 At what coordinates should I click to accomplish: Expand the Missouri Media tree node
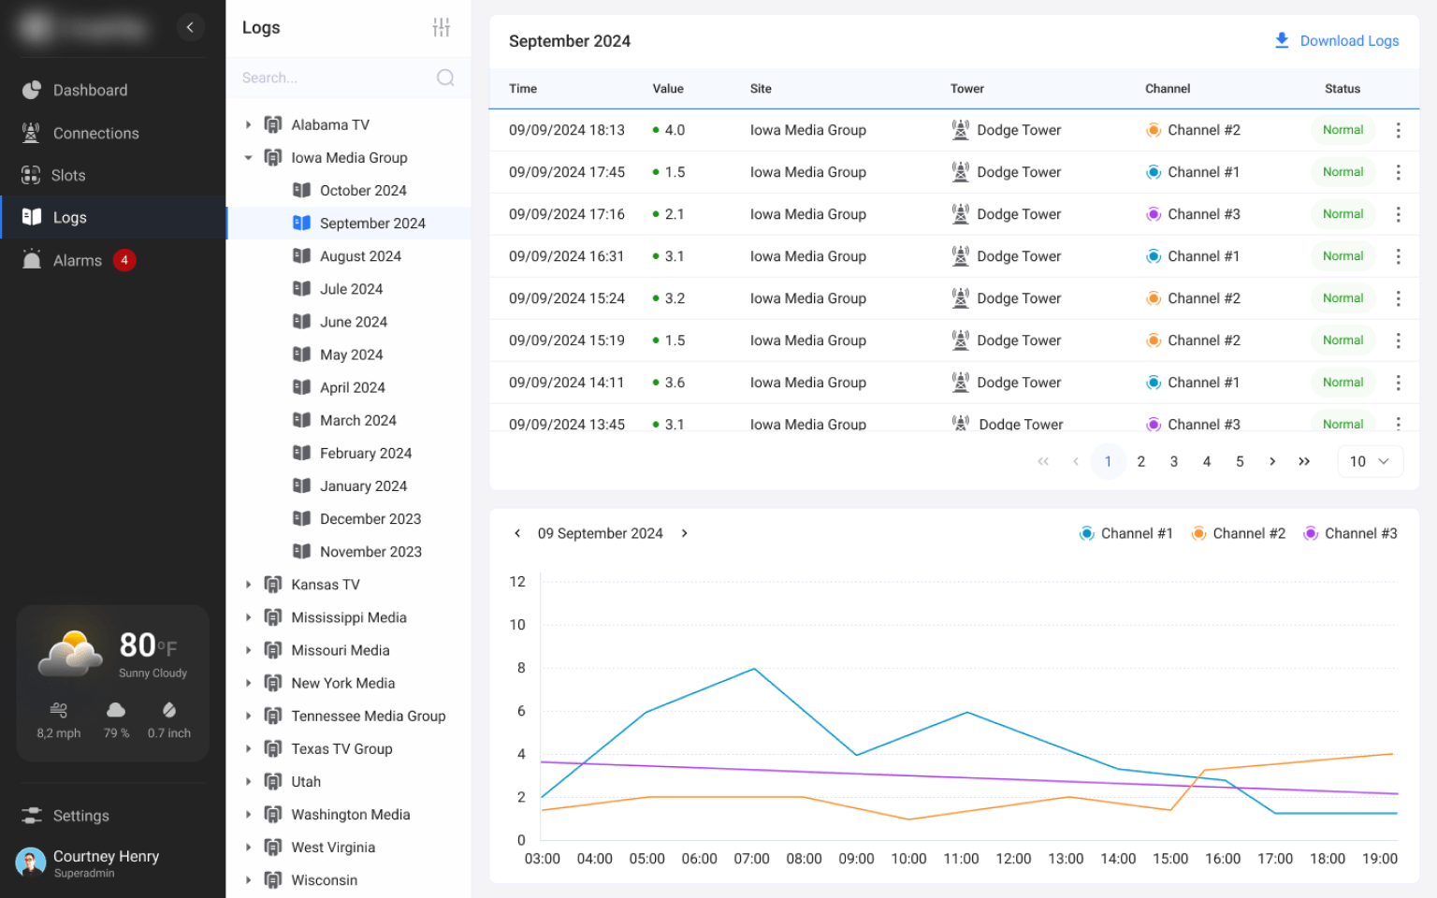(x=248, y=650)
